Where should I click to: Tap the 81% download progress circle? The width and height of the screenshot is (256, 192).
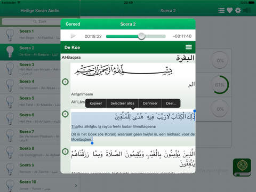click(220, 85)
